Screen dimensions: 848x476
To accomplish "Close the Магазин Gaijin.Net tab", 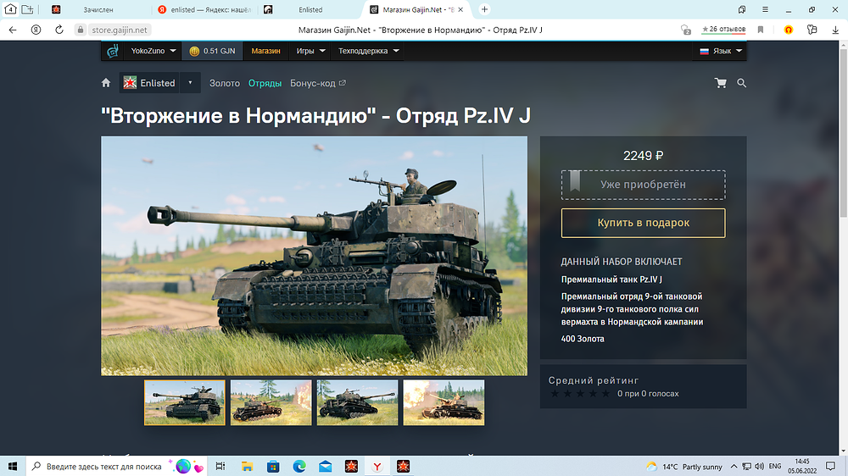I will coord(460,9).
